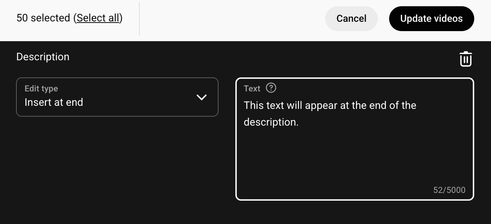Viewport: 491px width, 224px height.
Task: Delete the Description edit with trash icon
Action: 465,59
